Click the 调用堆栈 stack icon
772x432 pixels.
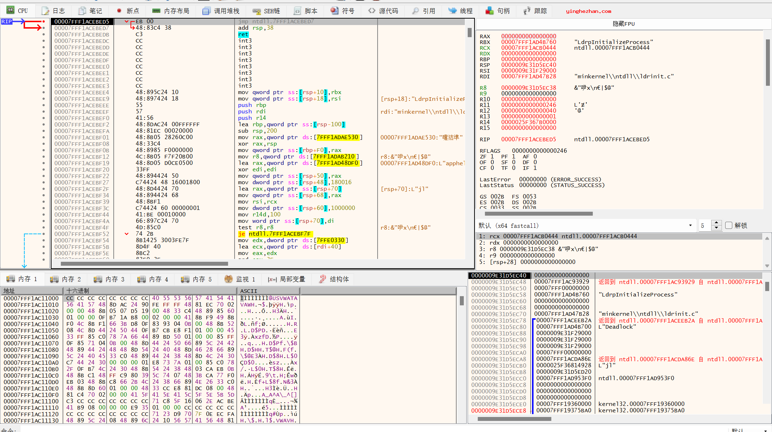(x=206, y=11)
